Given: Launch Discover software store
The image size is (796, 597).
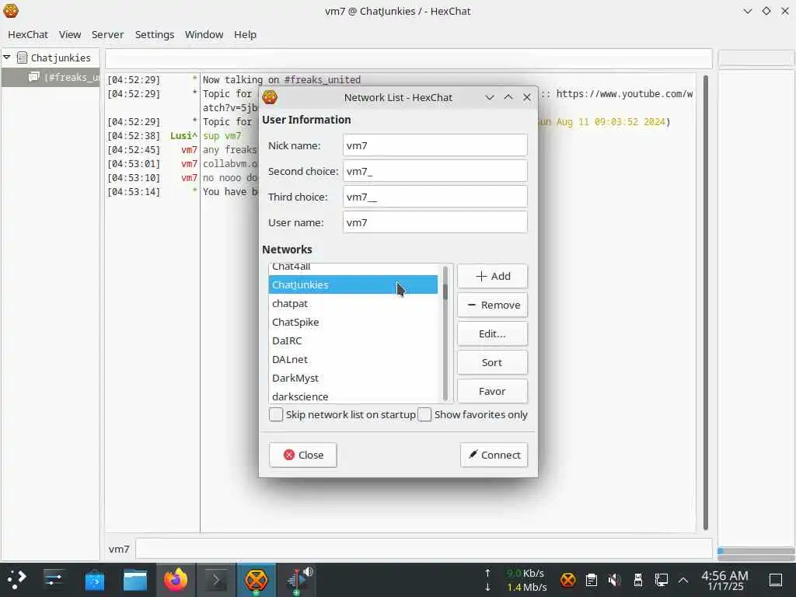Looking at the screenshot, I should 94,579.
